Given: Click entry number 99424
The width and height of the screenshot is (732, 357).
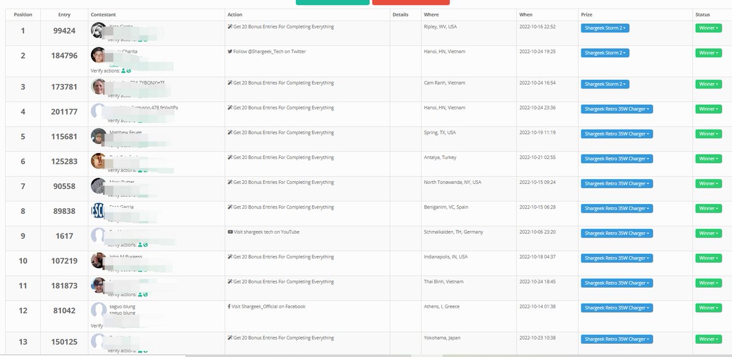Looking at the screenshot, I should tap(64, 30).
